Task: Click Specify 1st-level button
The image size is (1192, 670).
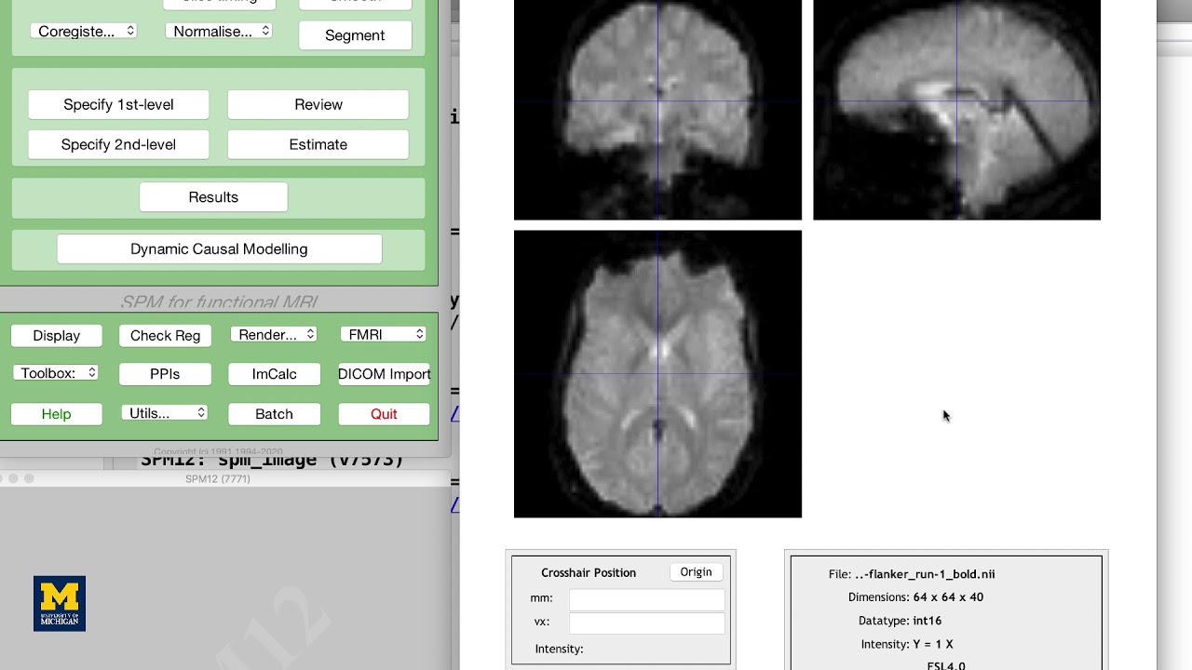Action: click(118, 104)
